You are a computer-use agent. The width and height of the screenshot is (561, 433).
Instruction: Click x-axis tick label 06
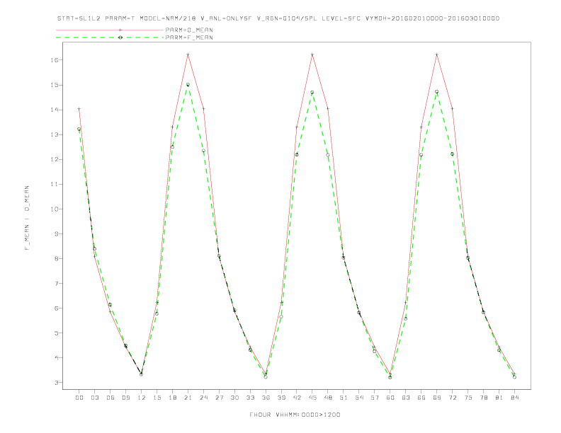tap(110, 398)
